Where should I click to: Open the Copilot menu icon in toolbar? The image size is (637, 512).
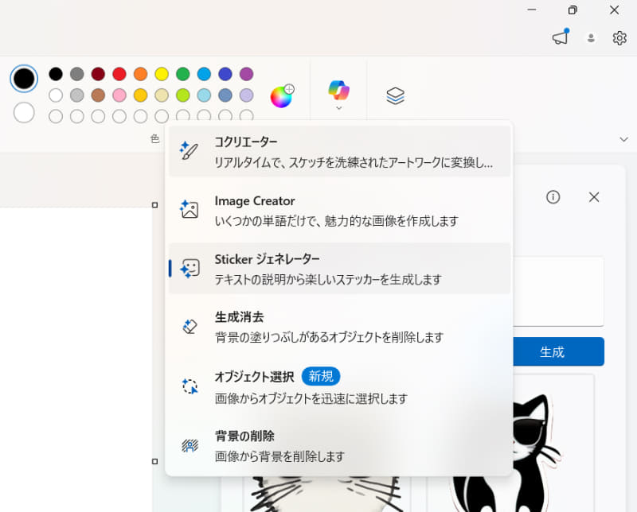[338, 90]
